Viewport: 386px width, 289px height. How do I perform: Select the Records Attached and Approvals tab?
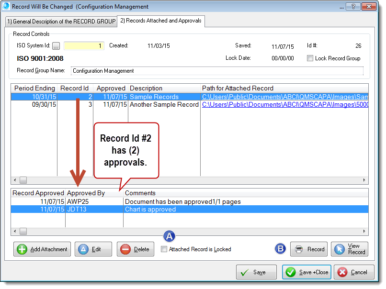click(161, 21)
